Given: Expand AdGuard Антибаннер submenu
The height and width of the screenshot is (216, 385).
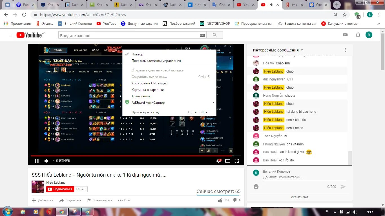Looking at the screenshot, I should 169,103.
